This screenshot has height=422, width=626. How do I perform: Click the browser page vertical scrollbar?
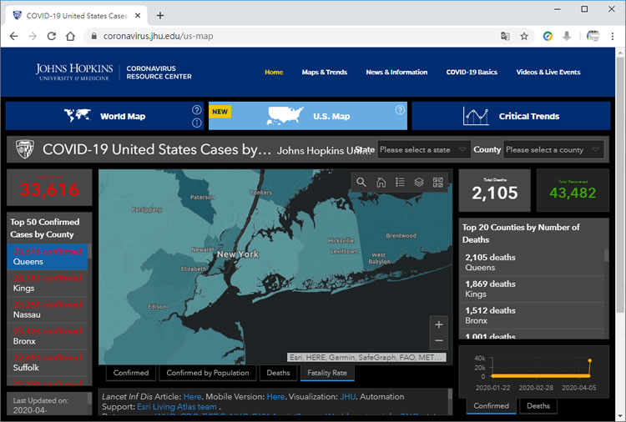(620, 183)
